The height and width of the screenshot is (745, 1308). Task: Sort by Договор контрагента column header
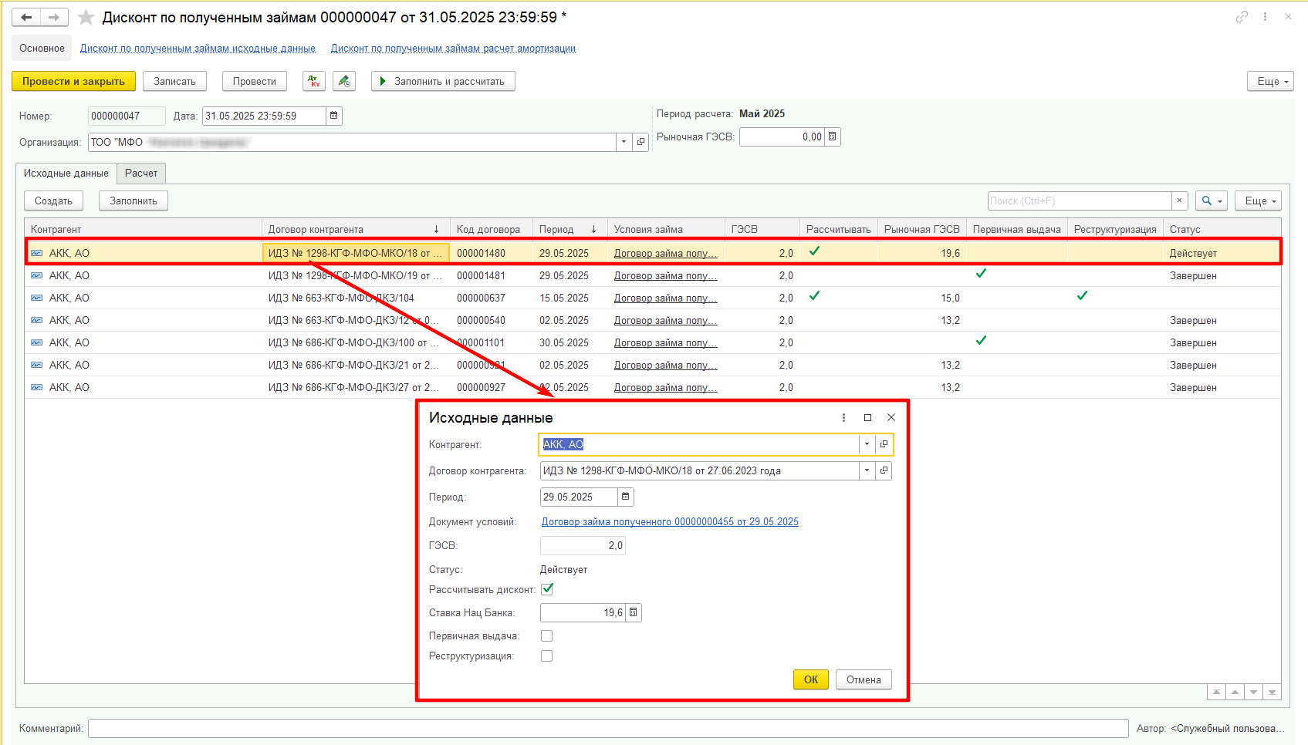pos(355,229)
